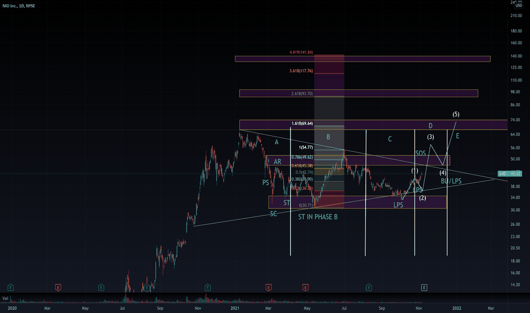The image size is (530, 313).
Task: Click the 2022 label on time axis
Action: [x=457, y=308]
